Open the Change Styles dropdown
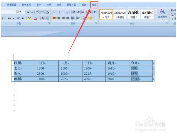The width and height of the screenshot is (177, 137). click(163, 14)
